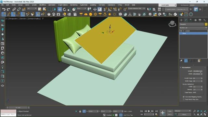Click the Configure Modifier Sets icon
The image size is (208, 117).
click(x=199, y=61)
